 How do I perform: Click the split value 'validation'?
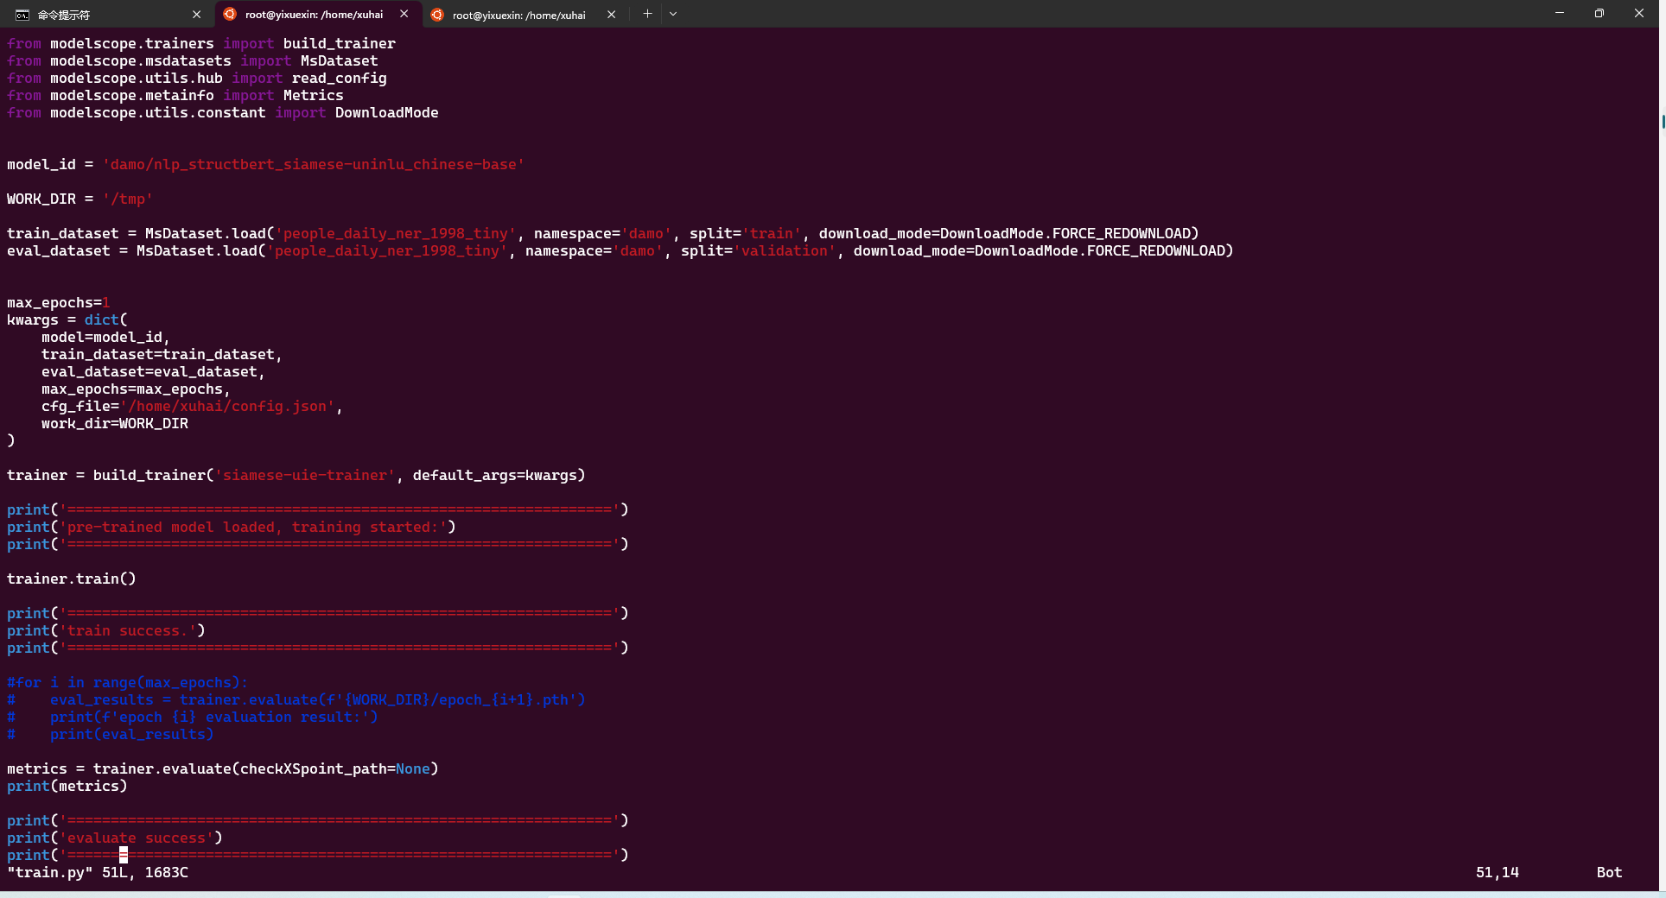point(785,250)
